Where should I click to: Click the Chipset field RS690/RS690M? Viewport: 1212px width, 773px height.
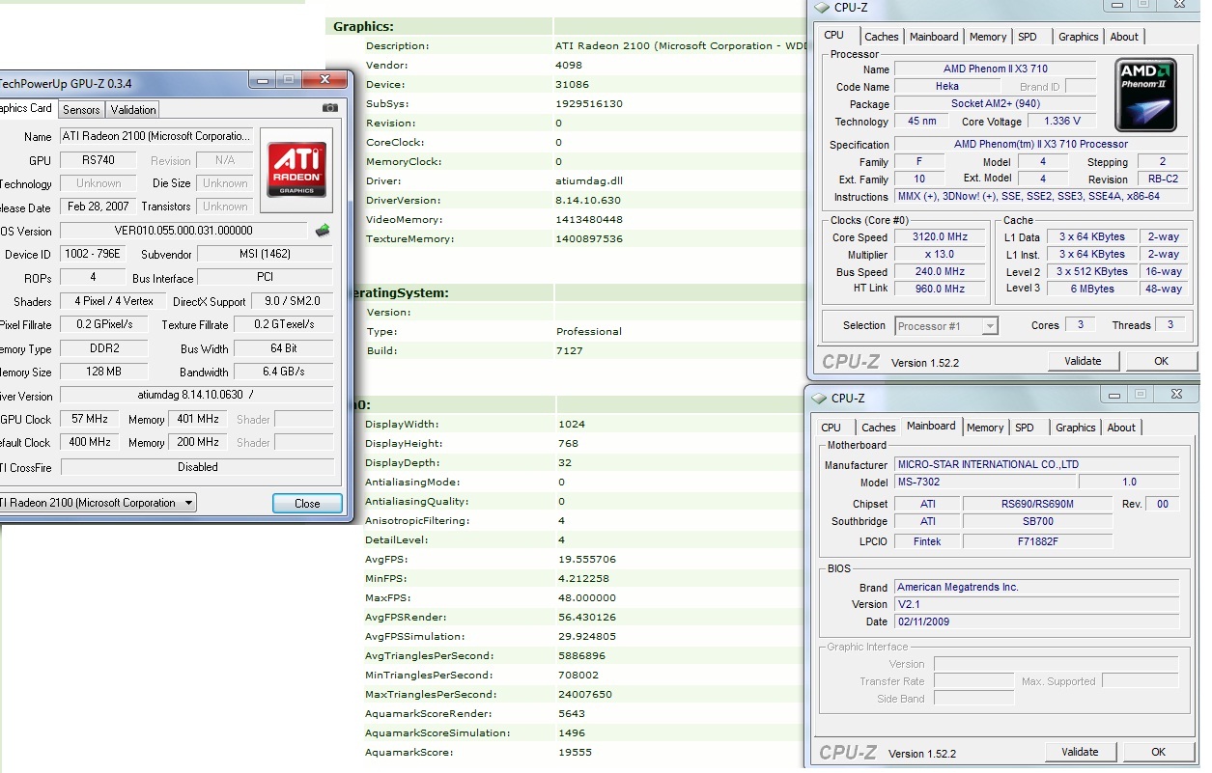point(1037,505)
